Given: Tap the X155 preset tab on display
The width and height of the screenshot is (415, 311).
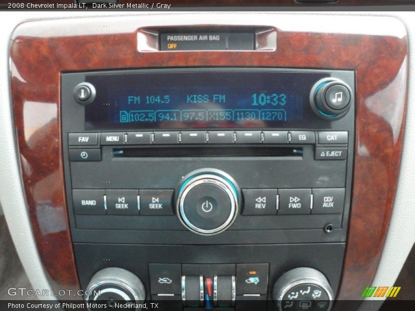Looking at the screenshot, I should coord(220,116).
